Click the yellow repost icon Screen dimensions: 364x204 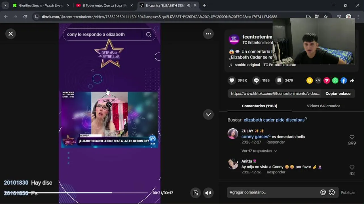click(310, 80)
